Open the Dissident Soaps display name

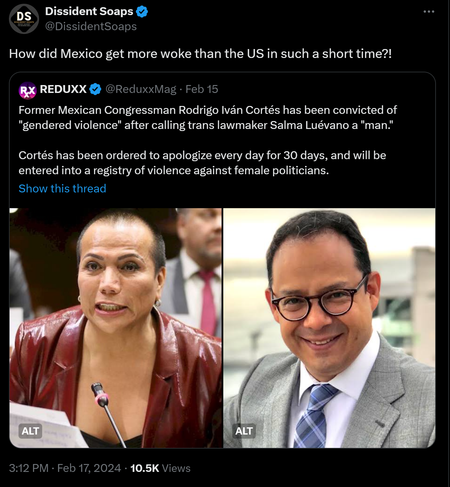pos(89,11)
